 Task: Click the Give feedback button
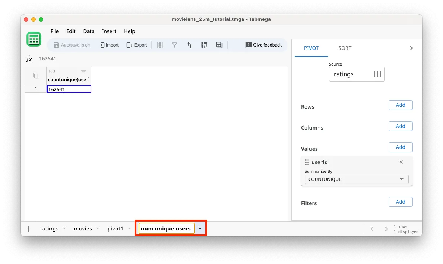point(263,45)
